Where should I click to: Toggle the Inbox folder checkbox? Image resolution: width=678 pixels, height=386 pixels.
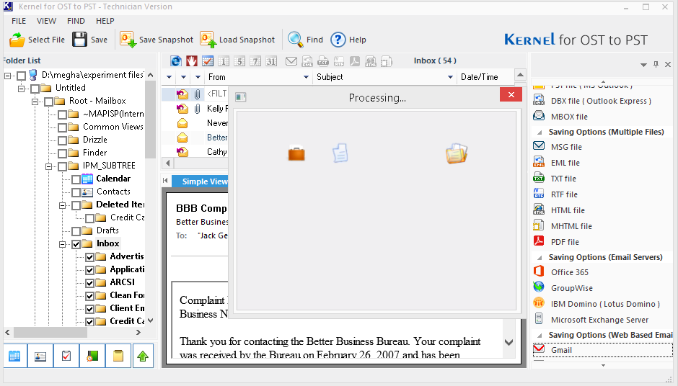tap(76, 244)
